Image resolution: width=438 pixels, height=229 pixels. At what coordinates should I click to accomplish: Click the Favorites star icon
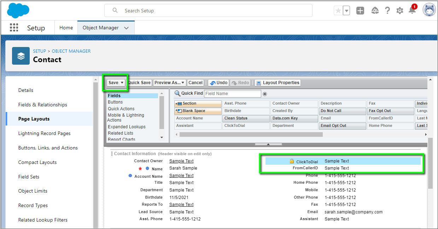[x=338, y=11]
